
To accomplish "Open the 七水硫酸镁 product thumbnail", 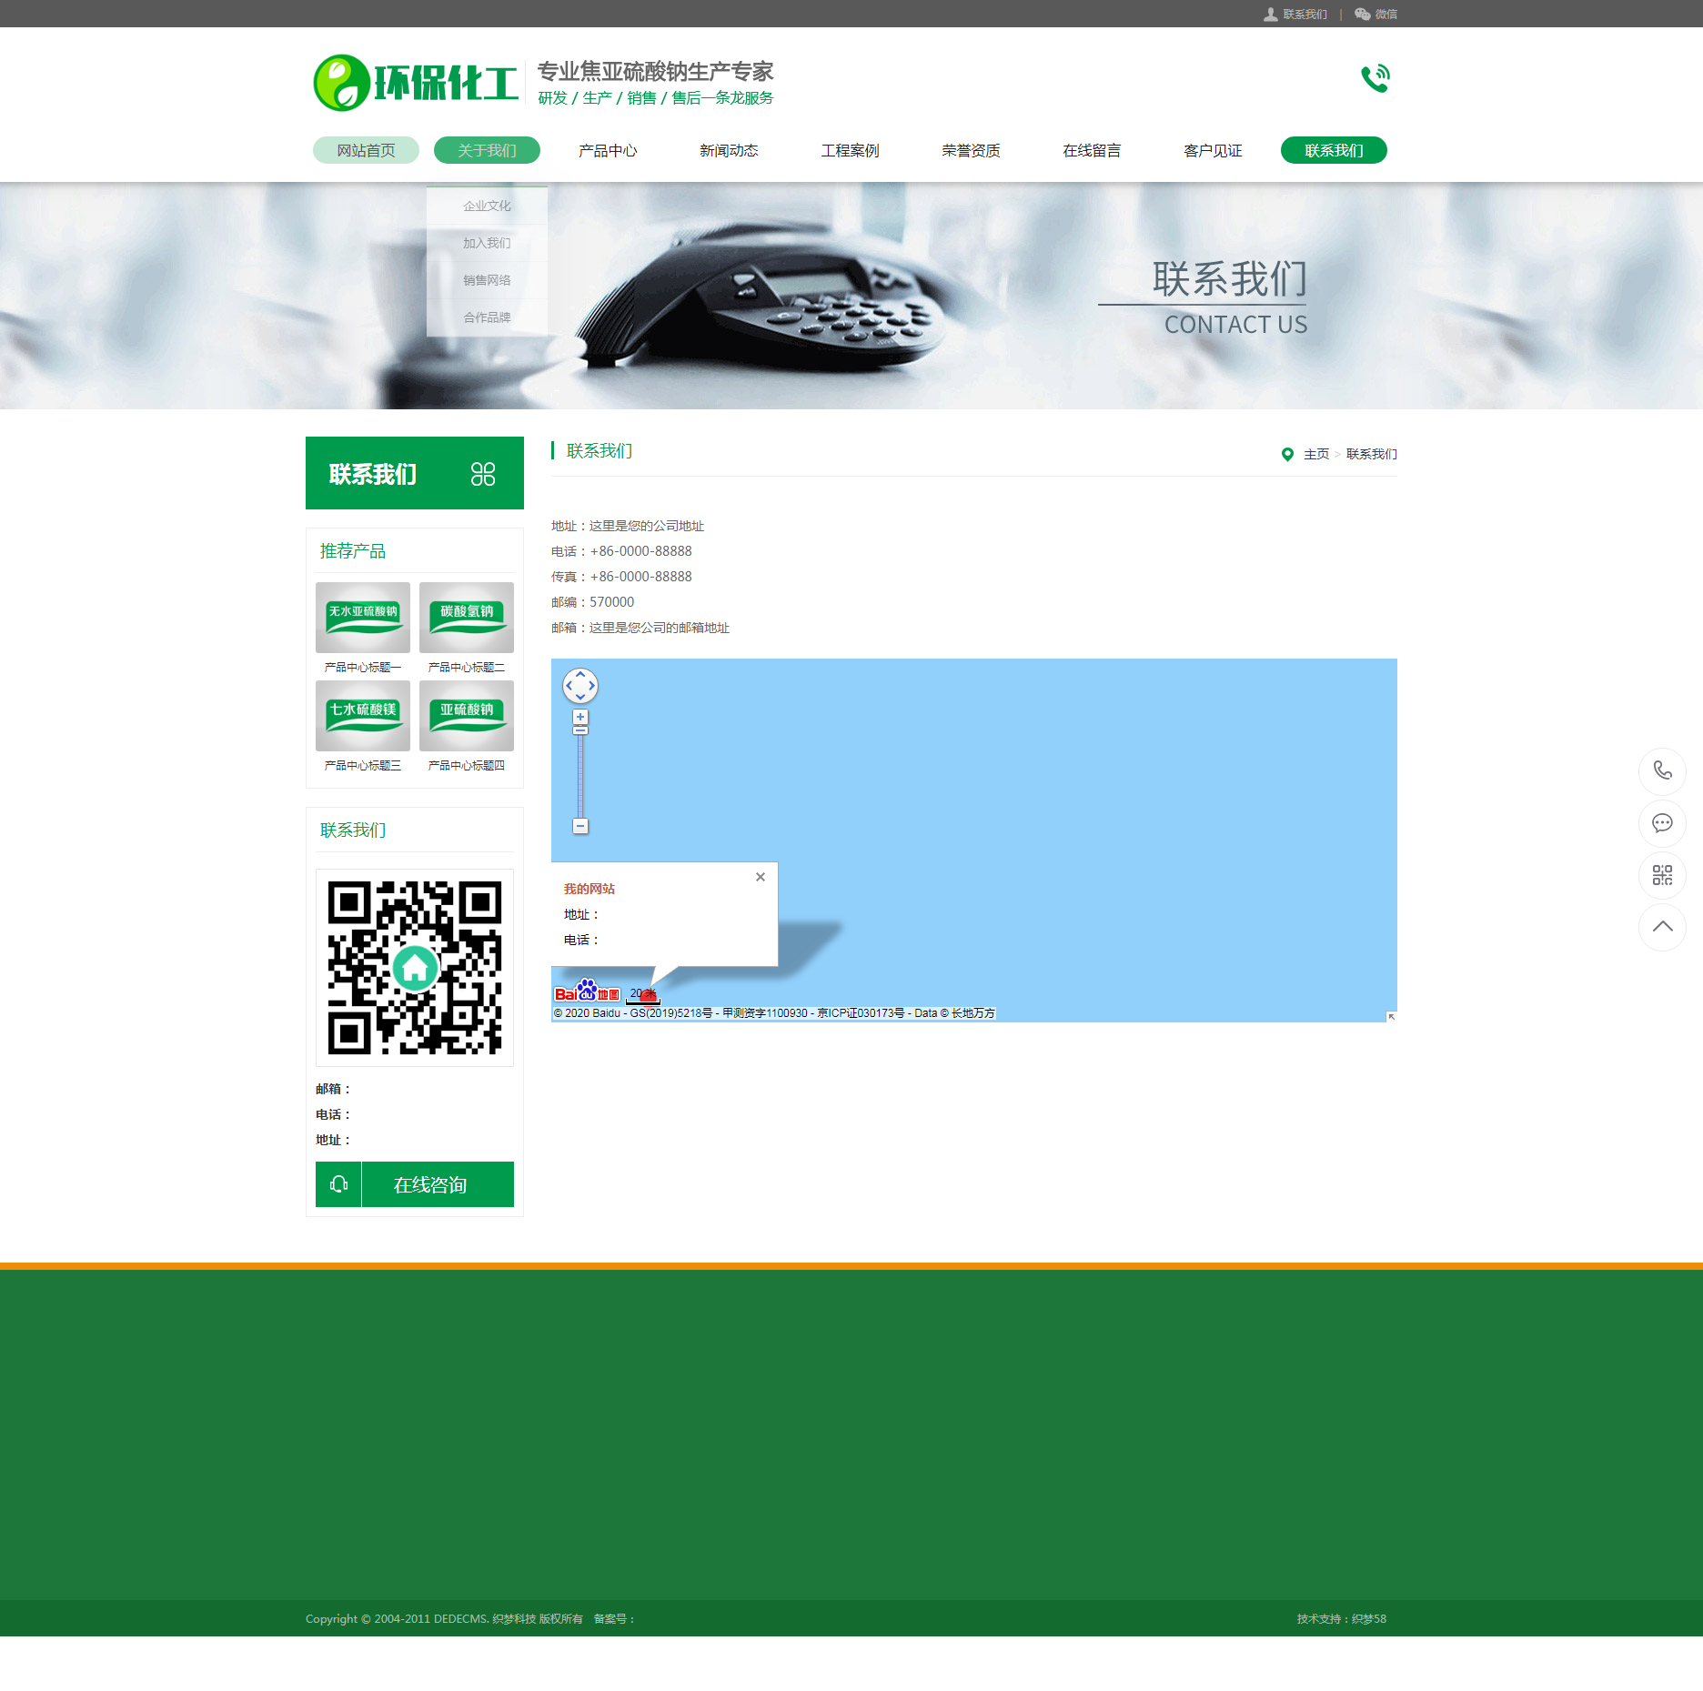I will [x=363, y=716].
